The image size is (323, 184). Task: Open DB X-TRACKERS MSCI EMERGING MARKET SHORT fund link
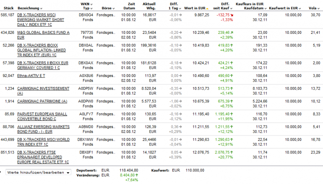[41, 20]
